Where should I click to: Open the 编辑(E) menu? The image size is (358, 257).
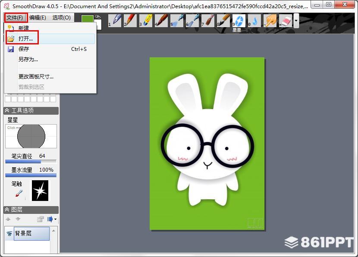tap(38, 18)
